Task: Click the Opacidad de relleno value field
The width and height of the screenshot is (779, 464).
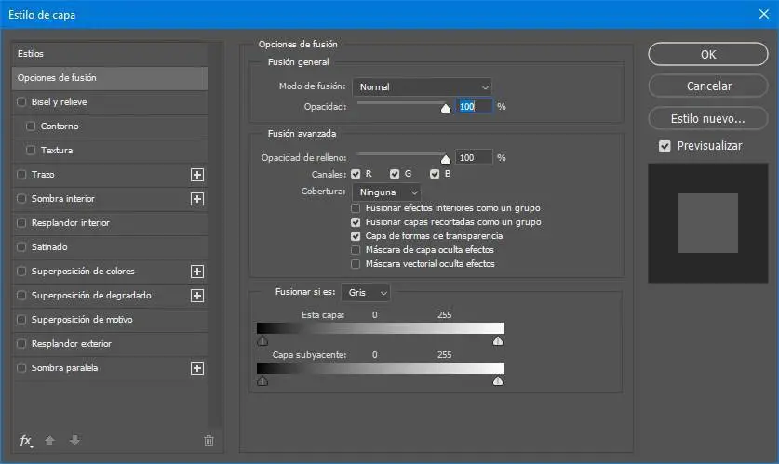Action: pos(474,158)
